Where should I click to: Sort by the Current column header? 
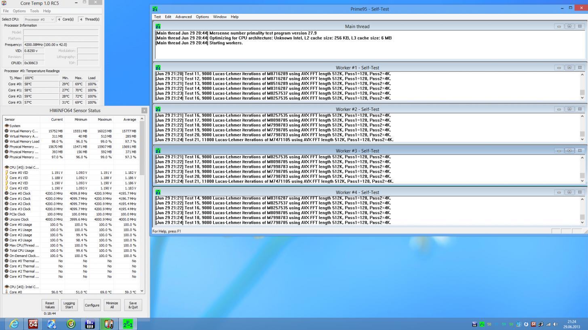coord(52,119)
